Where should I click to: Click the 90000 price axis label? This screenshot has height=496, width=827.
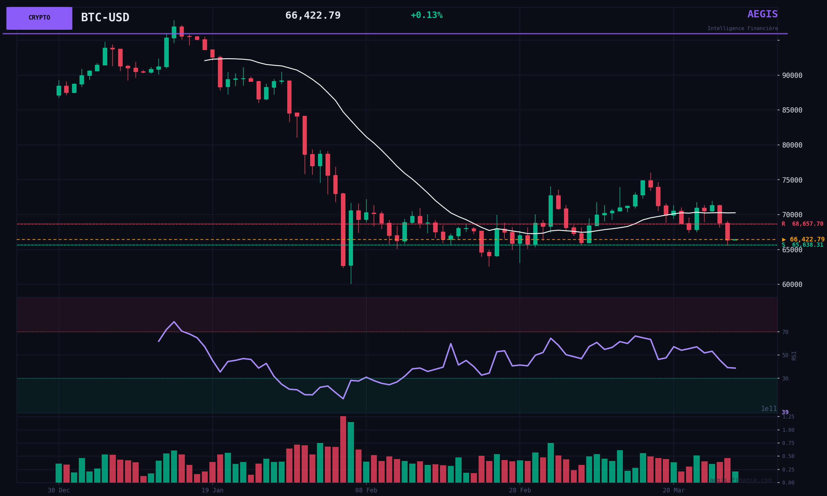click(792, 75)
